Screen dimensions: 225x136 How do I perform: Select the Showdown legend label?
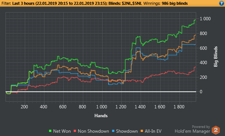click(x=127, y=131)
